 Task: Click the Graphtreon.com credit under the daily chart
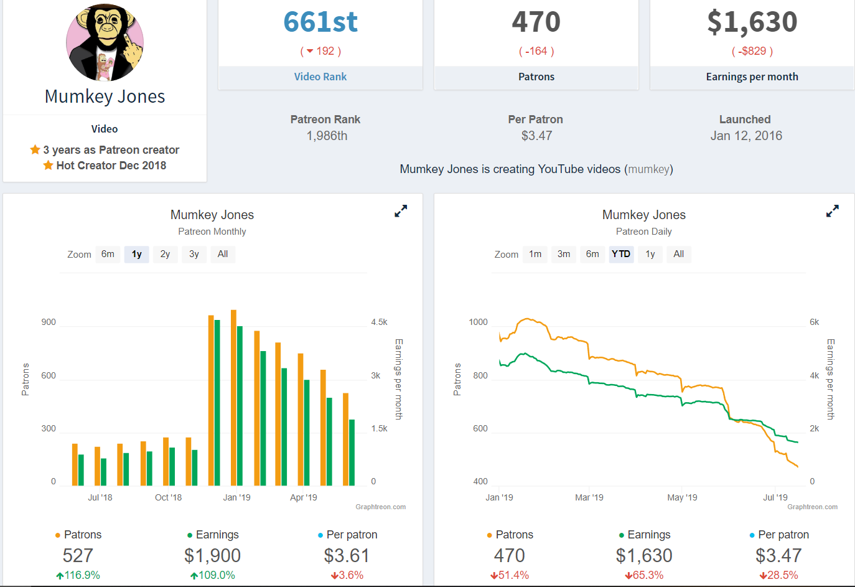pos(813,507)
